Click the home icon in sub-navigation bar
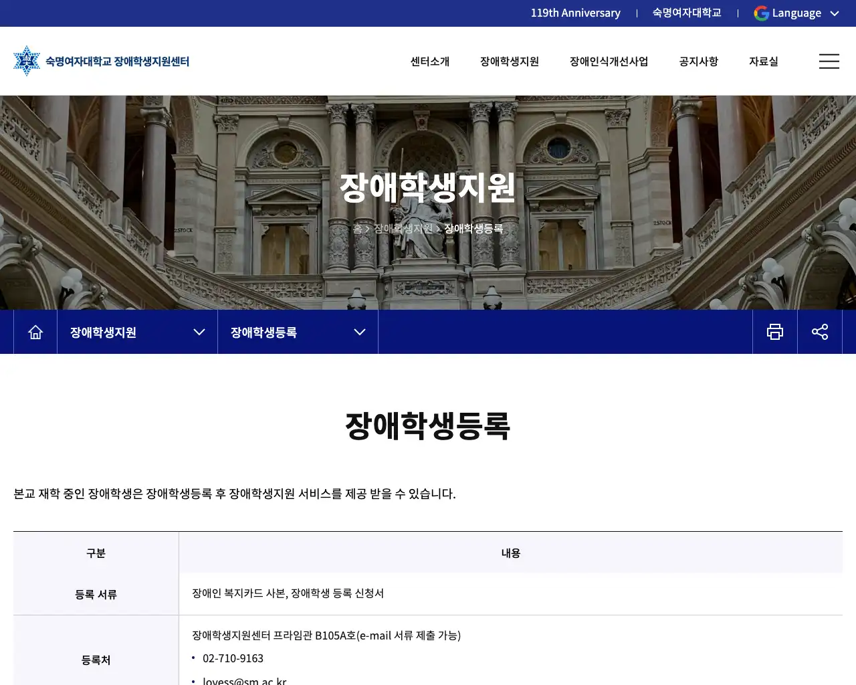This screenshot has width=856, height=685. (35, 332)
